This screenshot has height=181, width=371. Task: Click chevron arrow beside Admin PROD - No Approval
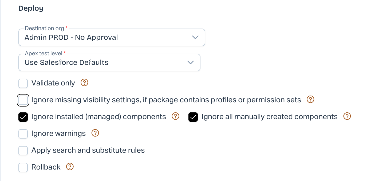click(195, 37)
